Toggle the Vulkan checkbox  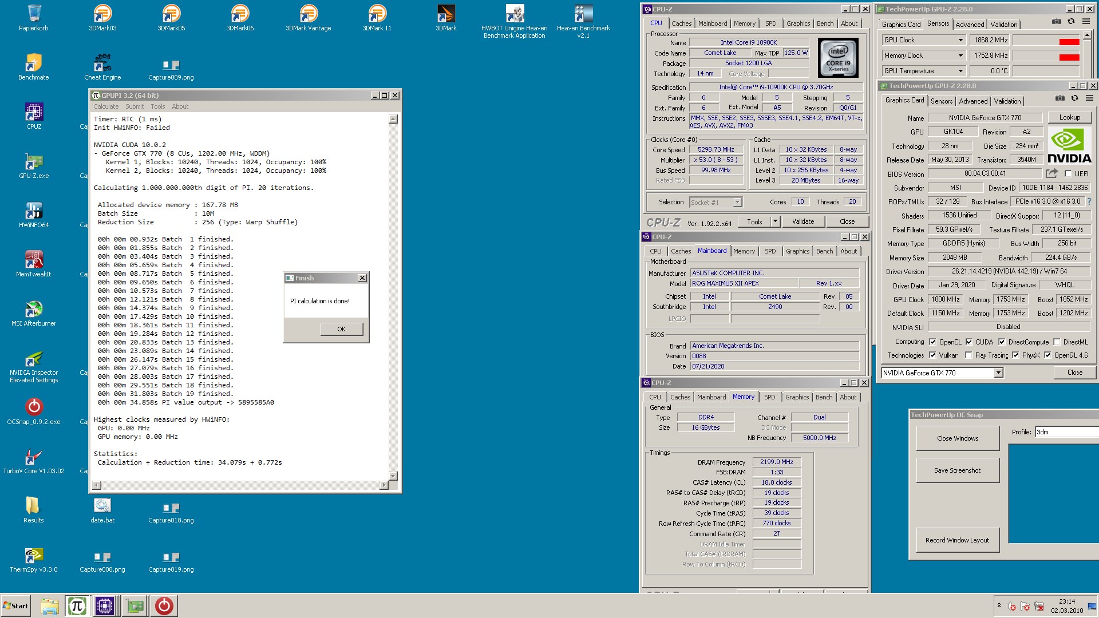click(x=932, y=355)
